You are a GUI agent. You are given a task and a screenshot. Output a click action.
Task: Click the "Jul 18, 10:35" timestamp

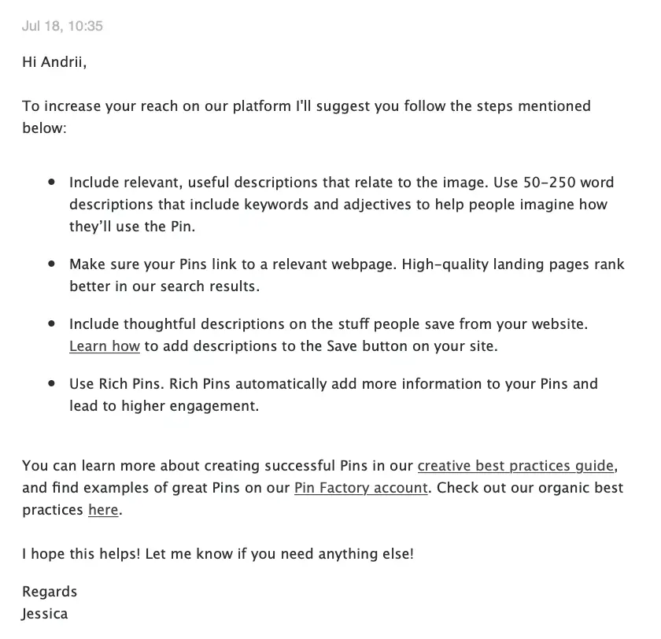point(62,26)
